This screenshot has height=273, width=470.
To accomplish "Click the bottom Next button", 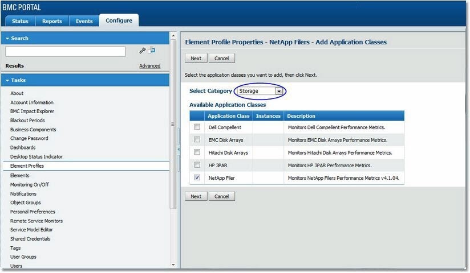I will (196, 196).
